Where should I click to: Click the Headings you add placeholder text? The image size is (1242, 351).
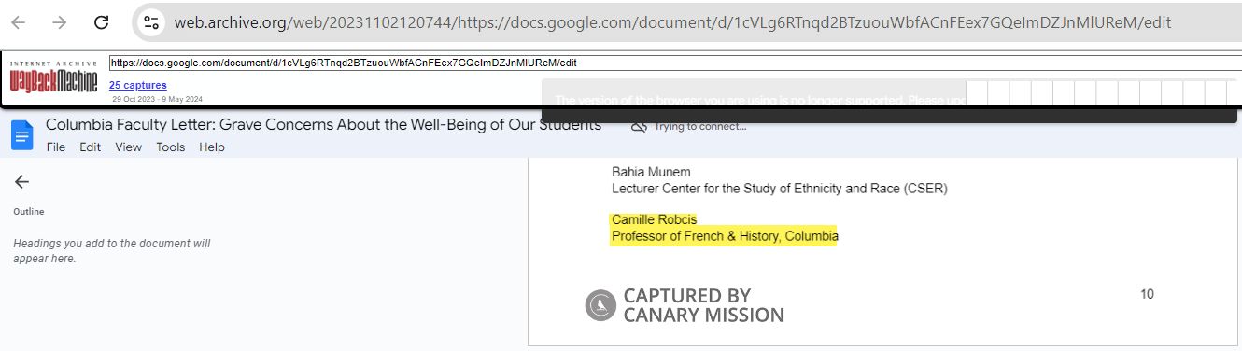(111, 251)
